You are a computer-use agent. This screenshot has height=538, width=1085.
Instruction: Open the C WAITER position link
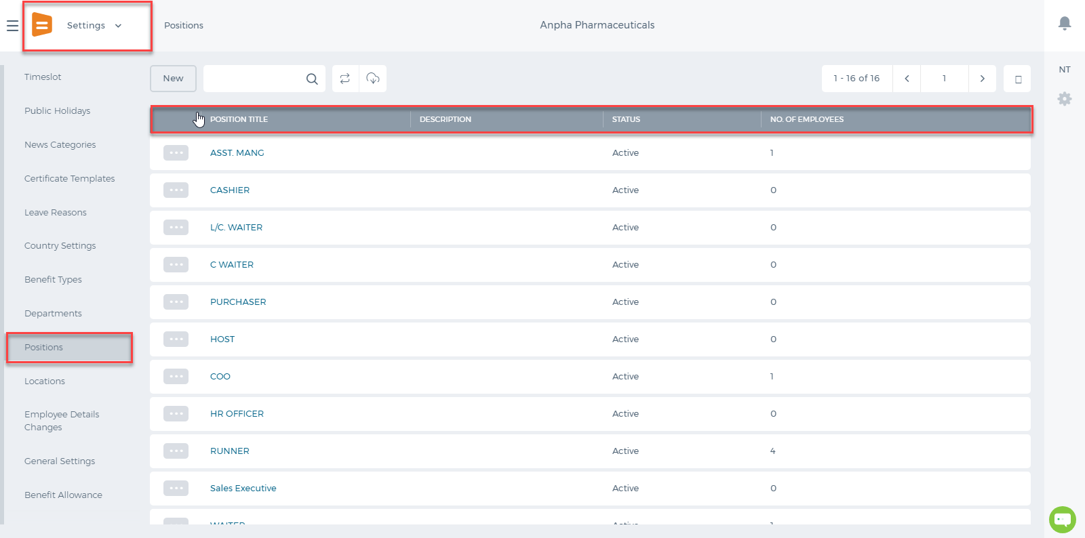232,265
